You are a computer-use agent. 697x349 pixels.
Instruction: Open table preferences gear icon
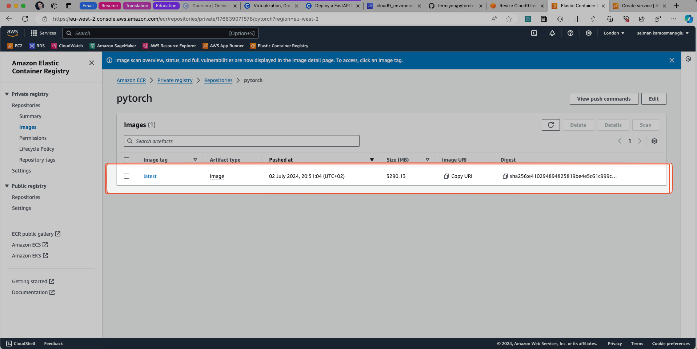(x=654, y=141)
